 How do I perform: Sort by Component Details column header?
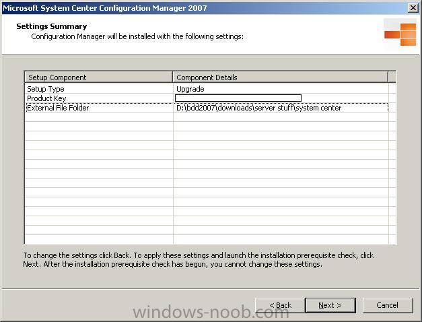tap(281, 77)
